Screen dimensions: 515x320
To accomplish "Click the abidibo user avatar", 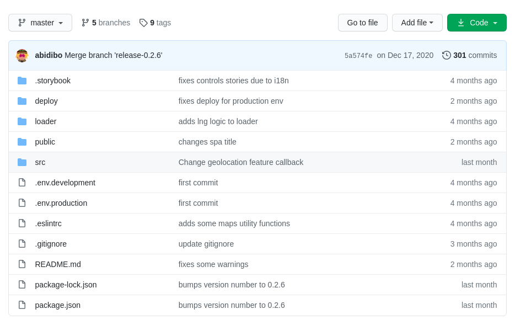I will click(22, 55).
